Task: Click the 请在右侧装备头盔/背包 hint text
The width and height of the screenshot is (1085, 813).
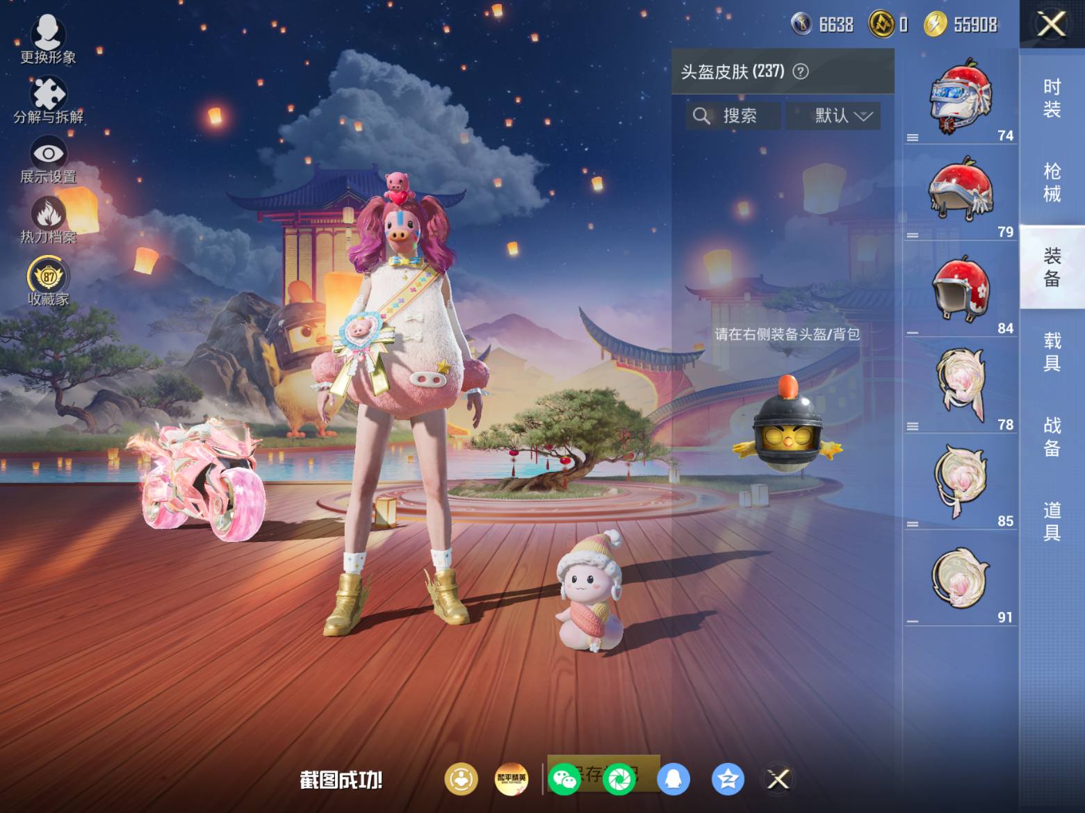Action: (788, 334)
